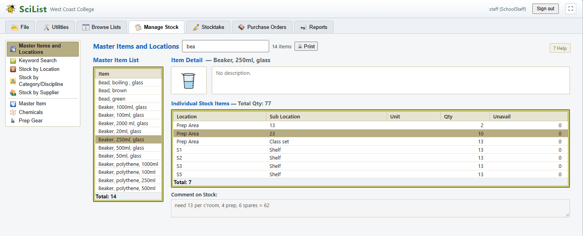This screenshot has height=236, width=583.
Task: Select 'Beaker, 500ml, glass' item
Action: [x=128, y=148]
